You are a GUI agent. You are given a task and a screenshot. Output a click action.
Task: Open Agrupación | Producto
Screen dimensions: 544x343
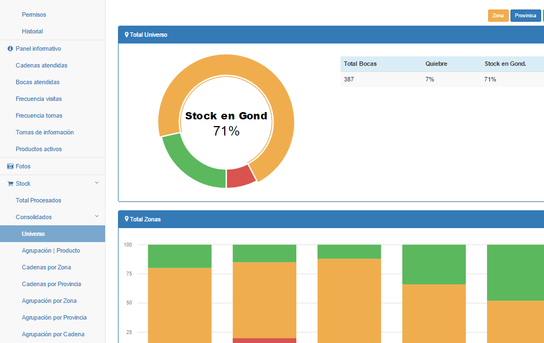coord(51,250)
